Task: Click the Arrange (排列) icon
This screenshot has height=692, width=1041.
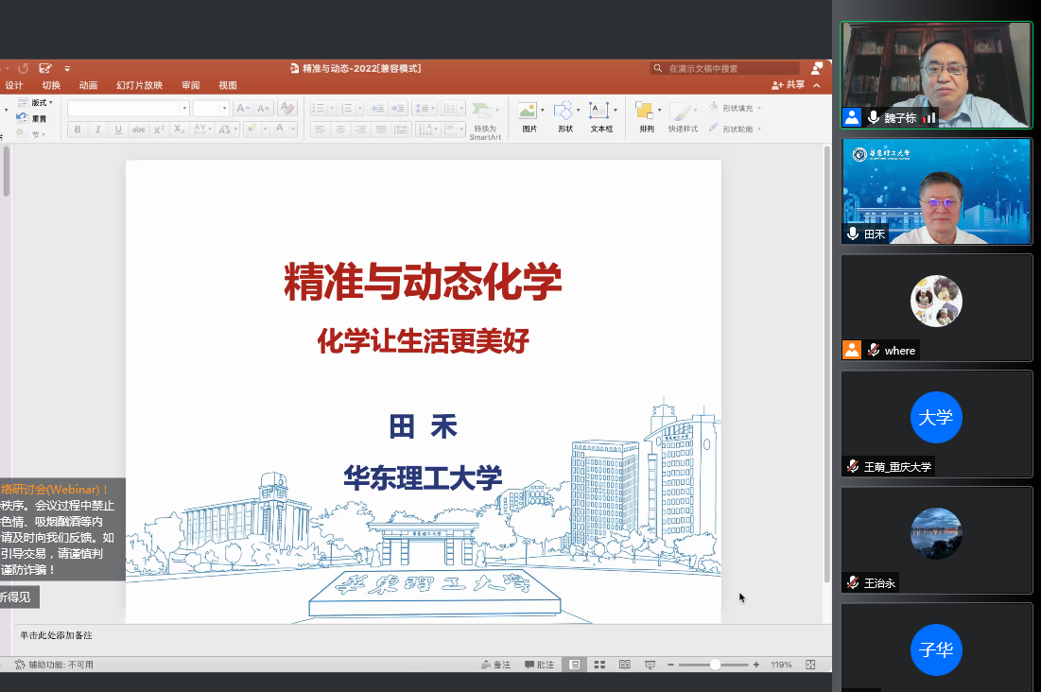Action: click(x=646, y=112)
